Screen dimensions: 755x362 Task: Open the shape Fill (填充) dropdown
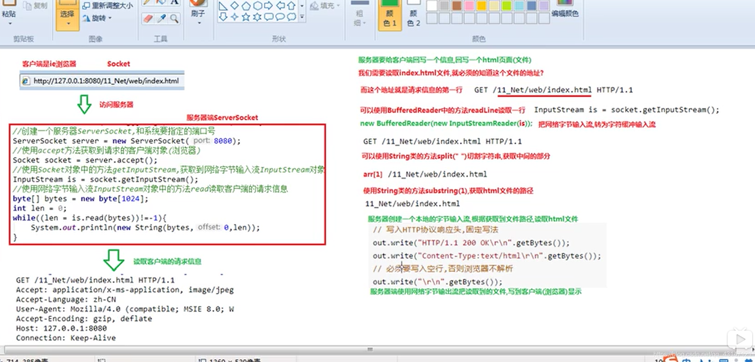(326, 6)
